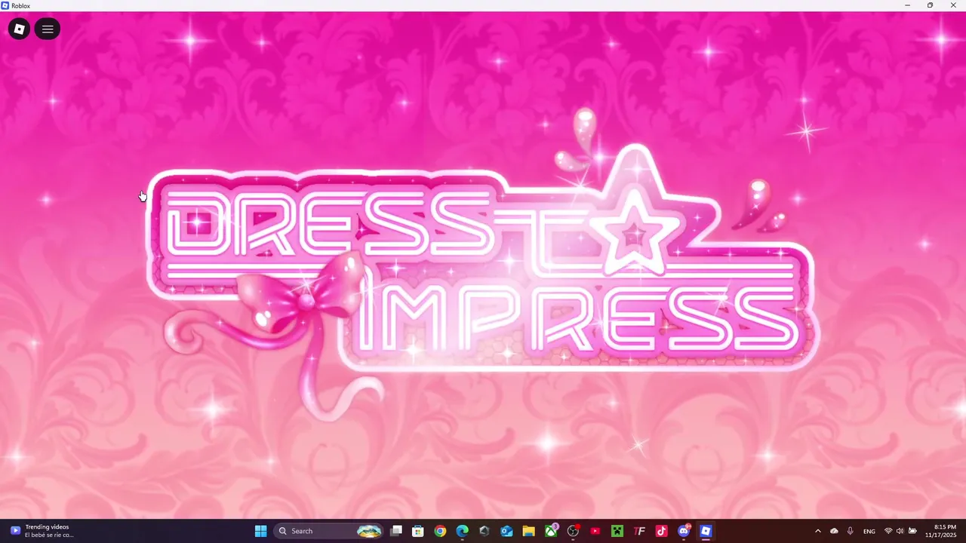Image resolution: width=966 pixels, height=543 pixels.
Task: Launch Microsoft Store from the taskbar
Action: [418, 531]
